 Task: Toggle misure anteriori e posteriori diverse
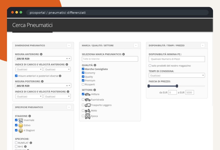pos(16,76)
